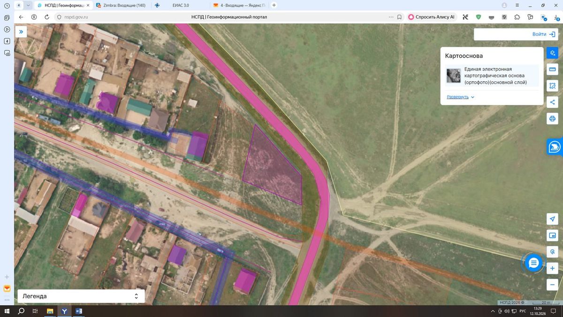Open browser history clock icon in sidebar
563x317 pixels.
7,5
